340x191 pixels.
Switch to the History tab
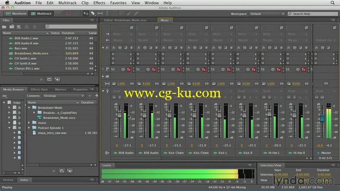tap(8, 180)
